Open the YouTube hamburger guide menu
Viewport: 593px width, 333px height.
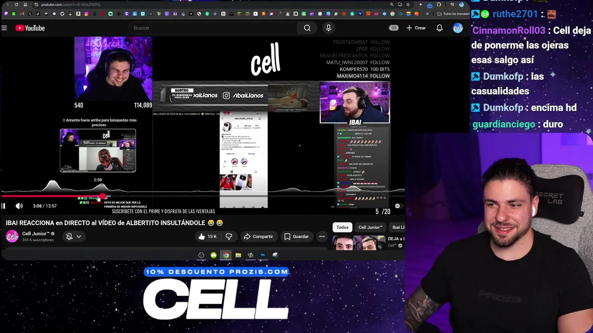[x=4, y=28]
